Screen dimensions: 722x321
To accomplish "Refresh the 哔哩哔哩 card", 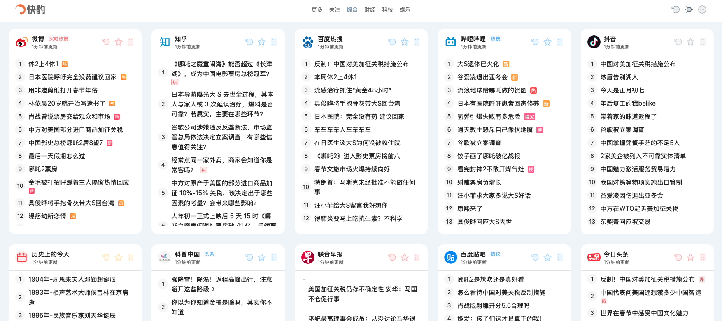I will click(535, 42).
